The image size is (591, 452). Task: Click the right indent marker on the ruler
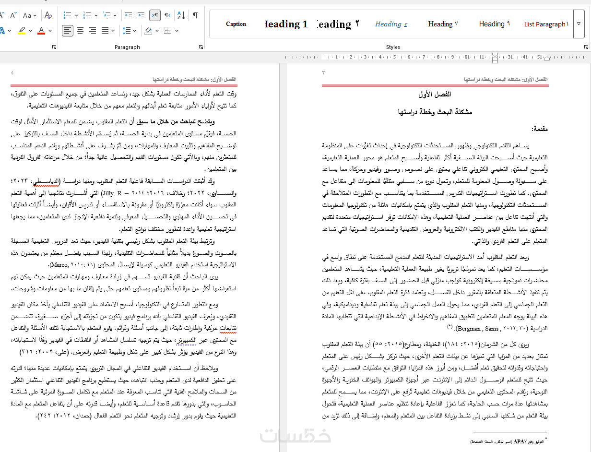click(x=546, y=59)
